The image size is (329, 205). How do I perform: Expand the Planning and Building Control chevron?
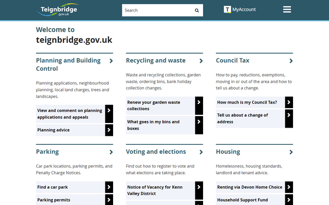pos(111,61)
